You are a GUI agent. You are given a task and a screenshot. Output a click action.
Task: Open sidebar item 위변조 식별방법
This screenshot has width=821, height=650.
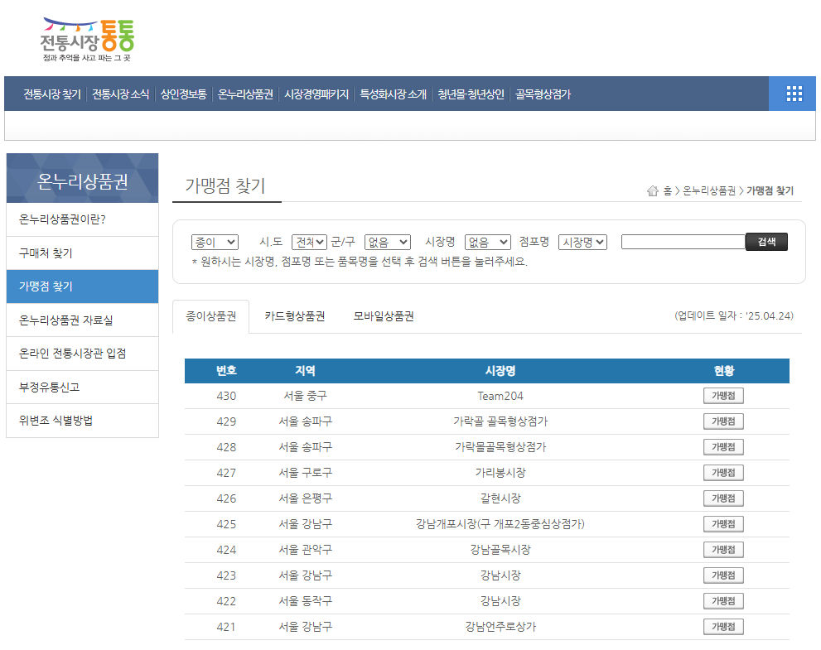[x=82, y=421]
